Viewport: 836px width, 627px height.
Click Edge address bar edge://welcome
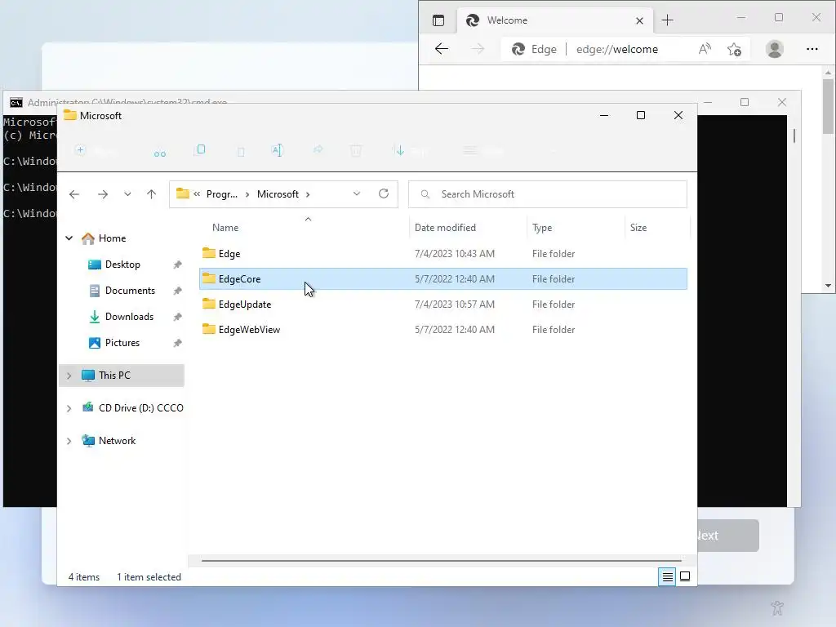pos(617,49)
